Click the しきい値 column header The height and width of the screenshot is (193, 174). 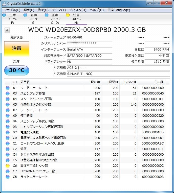click(x=129, y=82)
